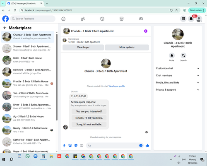Choose a GIF from the GIF icon
Viewport: 207px width, 166px height.
point(82,145)
